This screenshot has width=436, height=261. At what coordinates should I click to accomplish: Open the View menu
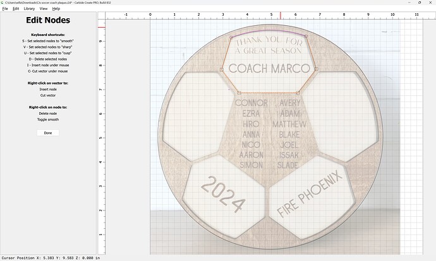click(44, 9)
